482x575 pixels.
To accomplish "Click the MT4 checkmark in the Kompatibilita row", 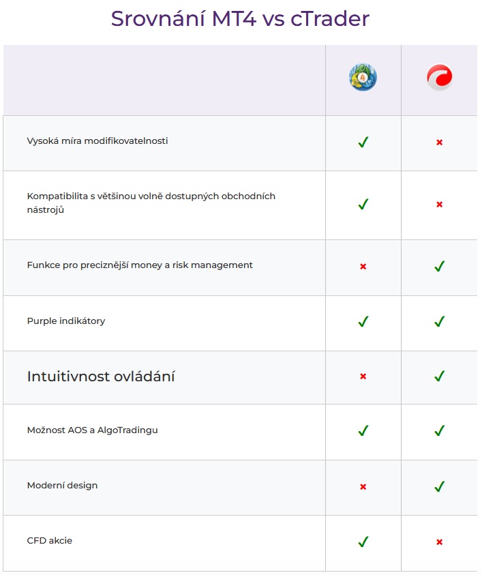I will 363,204.
